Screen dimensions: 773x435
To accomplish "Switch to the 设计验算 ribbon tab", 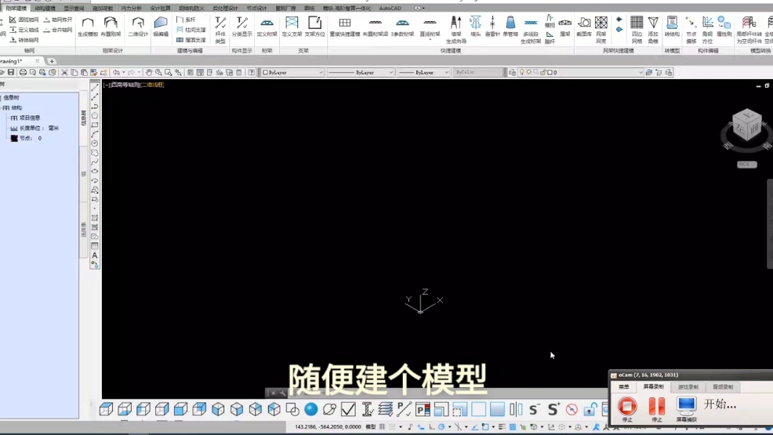I will [160, 9].
